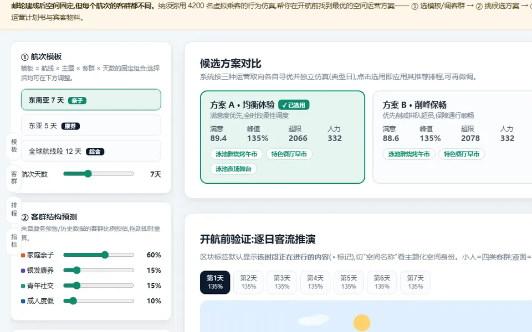Jump to 客群 section in side nav
This screenshot has height=332, width=532.
(14, 178)
